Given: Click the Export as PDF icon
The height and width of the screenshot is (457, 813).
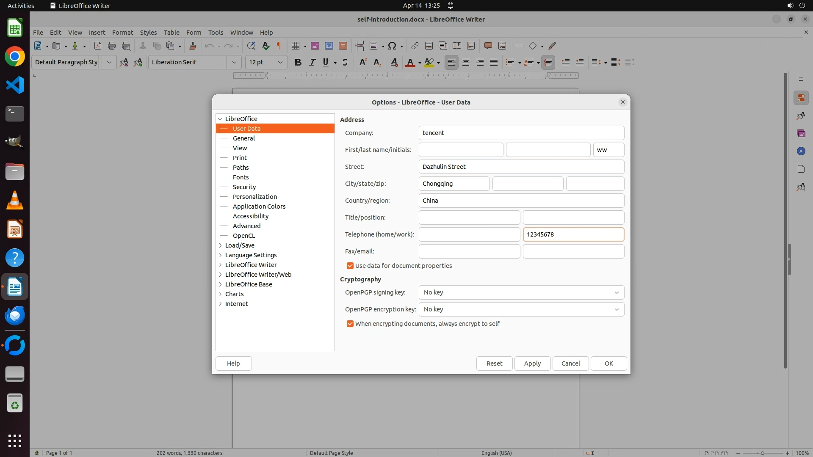Looking at the screenshot, I should click(x=98, y=46).
